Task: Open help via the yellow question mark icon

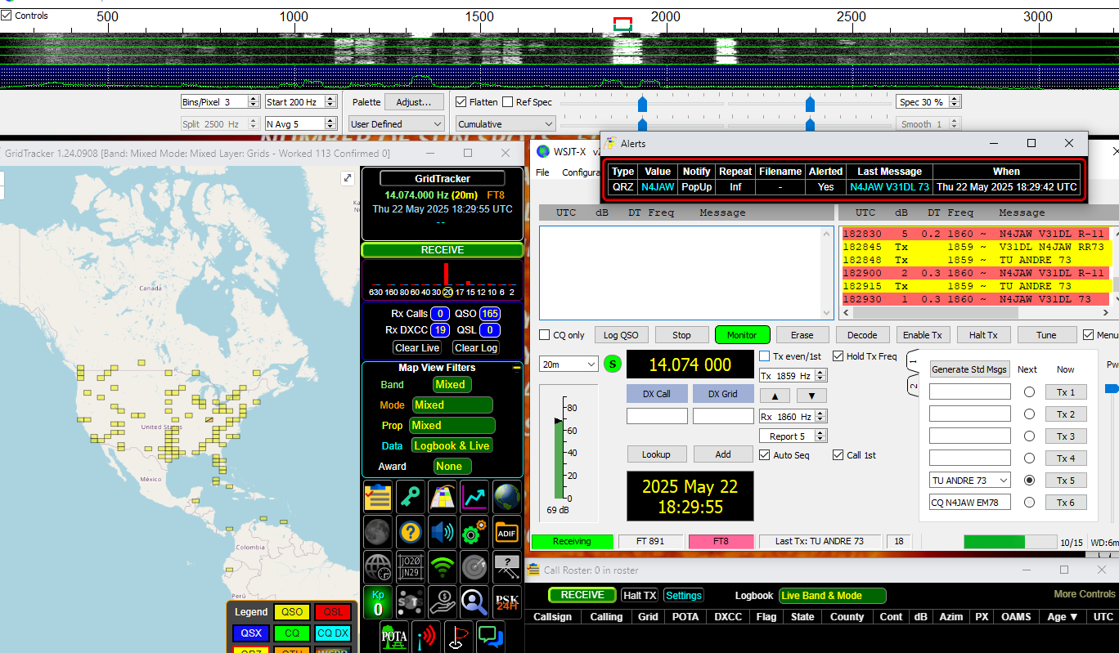Action: click(411, 532)
